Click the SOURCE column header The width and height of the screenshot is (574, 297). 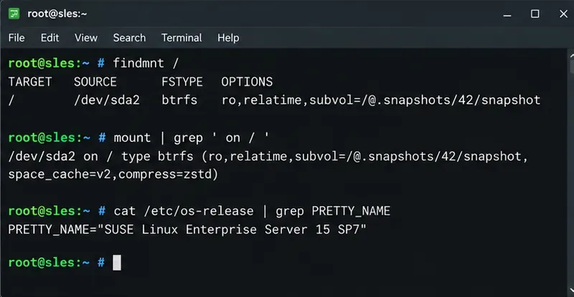[95, 82]
